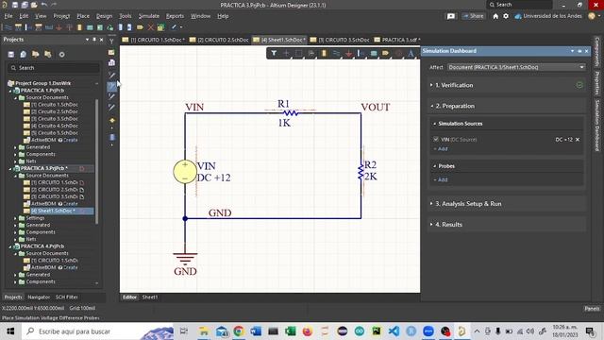Open the Place menu
This screenshot has width=604, height=340.
coord(83,16)
